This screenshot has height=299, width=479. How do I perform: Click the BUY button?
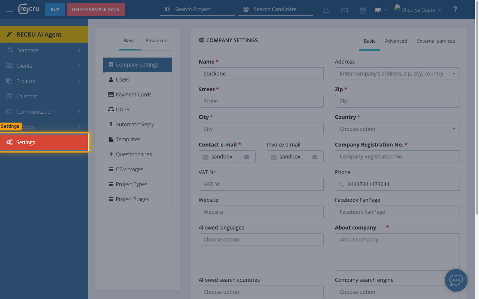click(x=55, y=9)
